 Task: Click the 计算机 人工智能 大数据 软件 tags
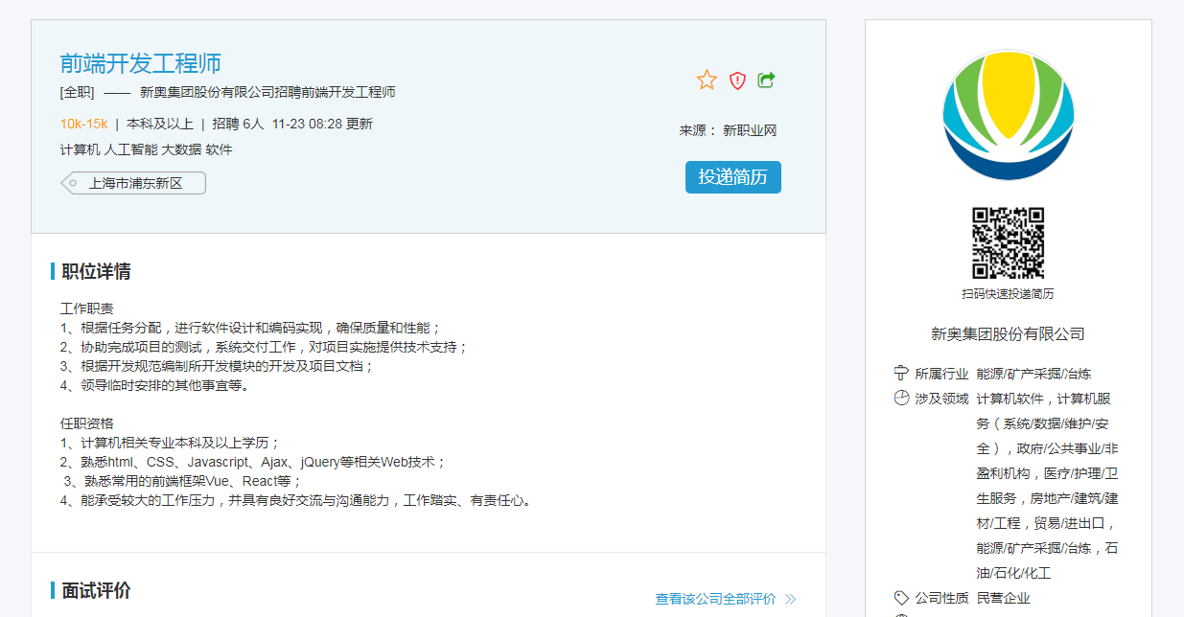coord(146,149)
